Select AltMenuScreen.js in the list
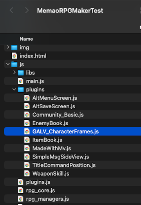Screen dimensions: 141x205 click(55, 98)
